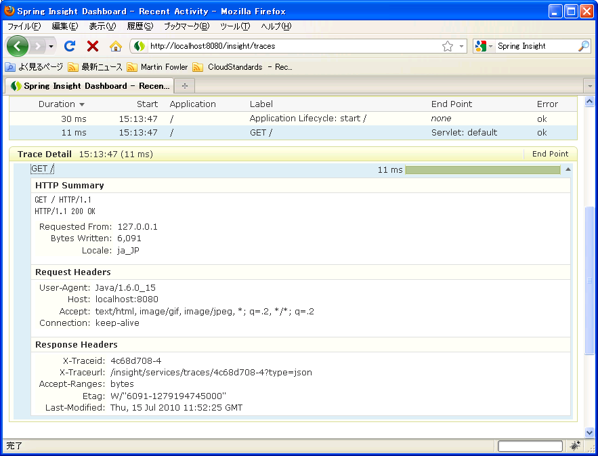Go to the home page icon
This screenshot has width=598, height=456.
(x=116, y=46)
